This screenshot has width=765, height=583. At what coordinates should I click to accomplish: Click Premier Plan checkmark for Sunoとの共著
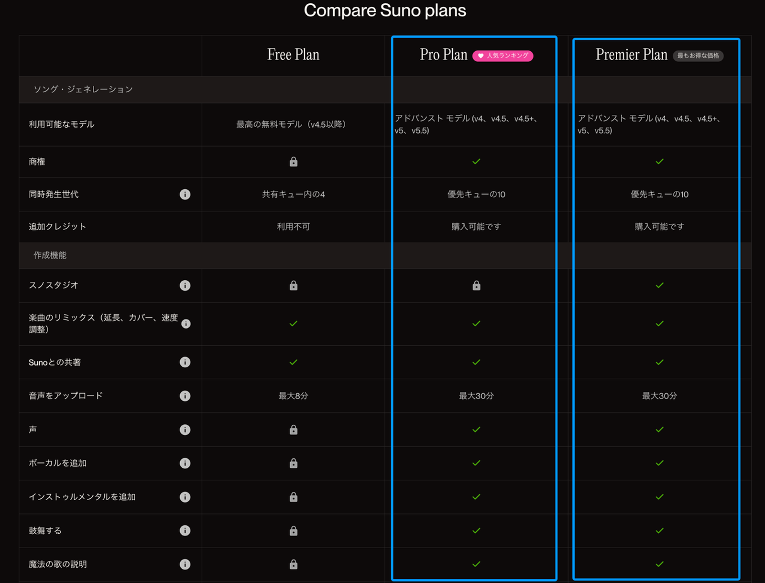[x=660, y=362]
